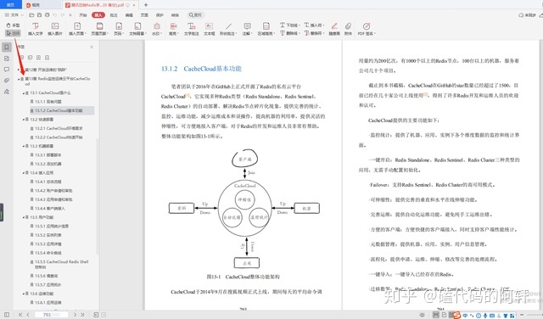Viewport: 543px width, 319px height.
Task: Click the Save icon in quick toolbar
Action: coord(39,15)
